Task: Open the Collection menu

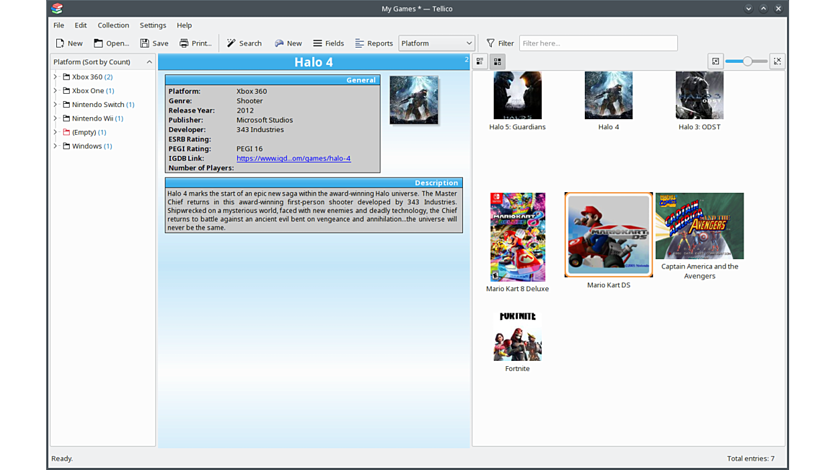Action: (x=113, y=25)
